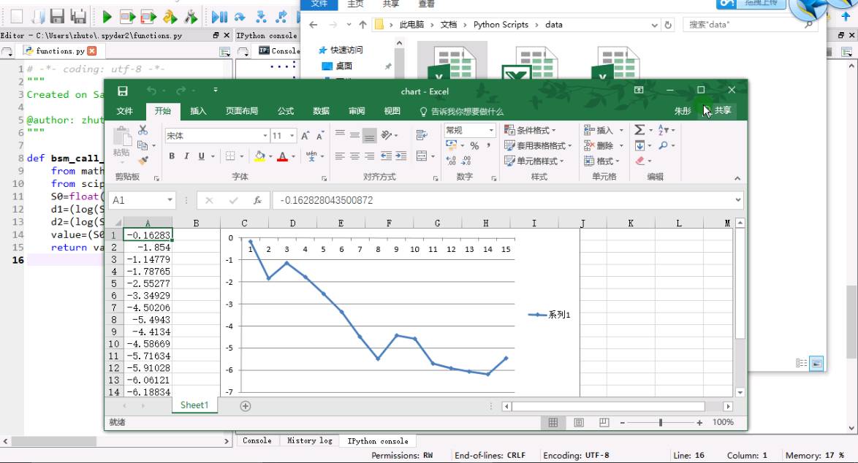This screenshot has height=463, width=858.
Task: Click the Excel zoom slider handle
Action: click(x=661, y=423)
